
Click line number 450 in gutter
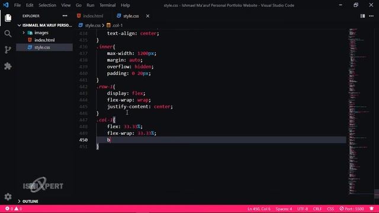click(x=83, y=140)
